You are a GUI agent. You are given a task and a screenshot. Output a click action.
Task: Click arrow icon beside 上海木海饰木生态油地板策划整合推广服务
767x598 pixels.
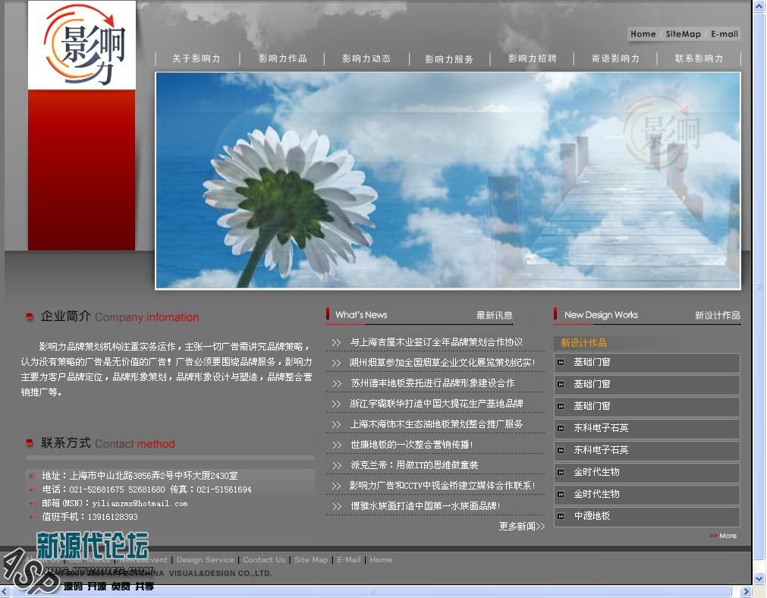[336, 425]
